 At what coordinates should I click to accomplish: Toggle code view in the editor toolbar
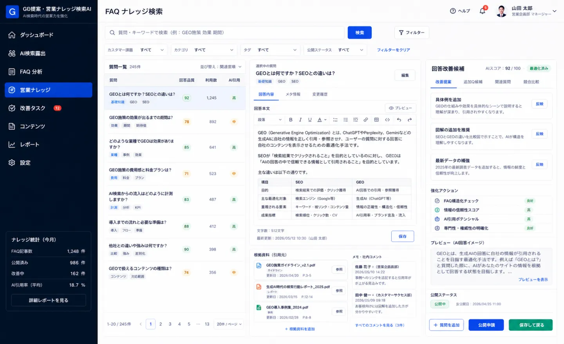point(387,120)
